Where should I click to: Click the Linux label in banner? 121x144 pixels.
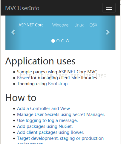(79, 25)
